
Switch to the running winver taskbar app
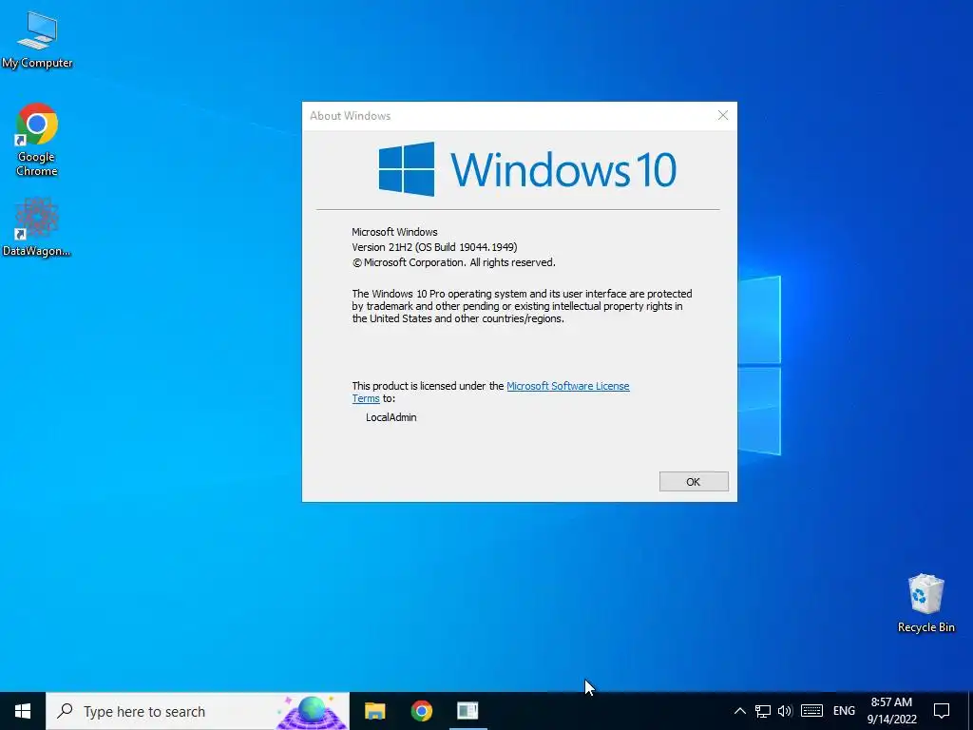click(x=467, y=711)
